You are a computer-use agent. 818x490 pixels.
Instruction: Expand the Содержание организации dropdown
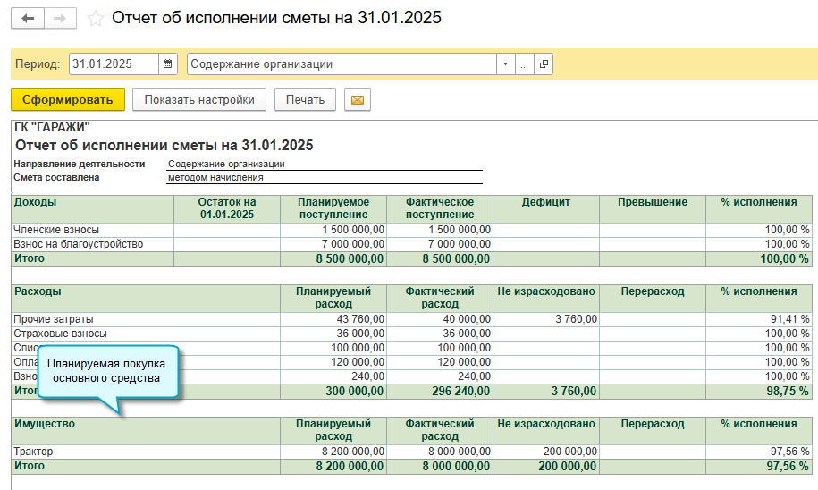click(x=505, y=64)
